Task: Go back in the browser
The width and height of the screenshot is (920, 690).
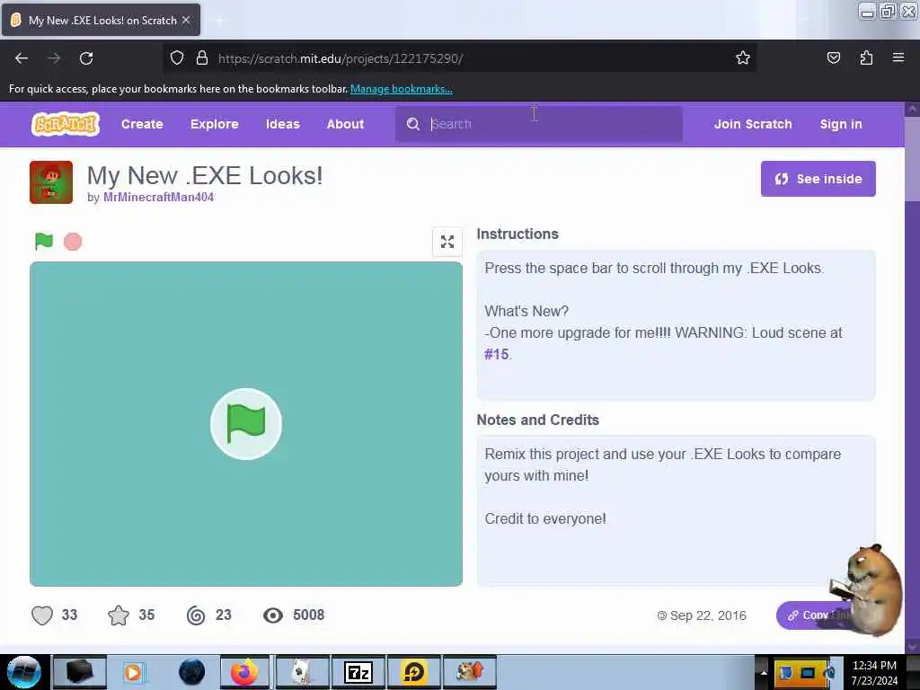Action: (22, 58)
